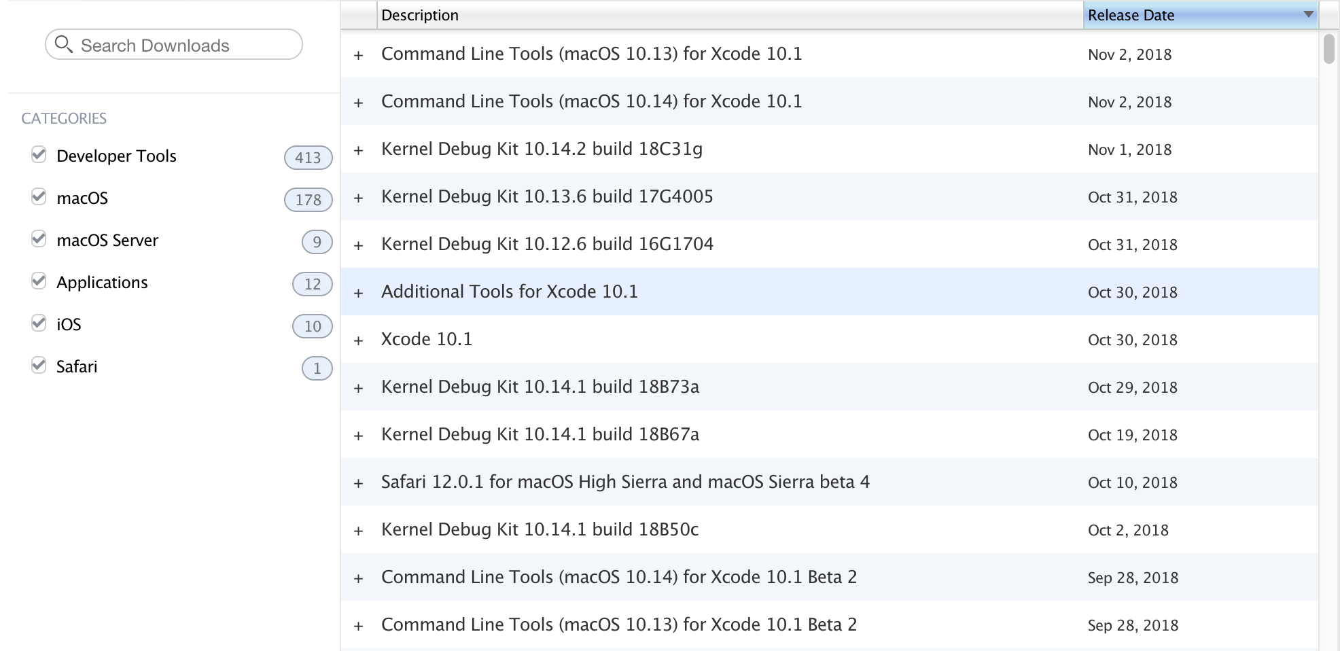
Task: Click the Developer Tools category label
Action: [x=116, y=156]
